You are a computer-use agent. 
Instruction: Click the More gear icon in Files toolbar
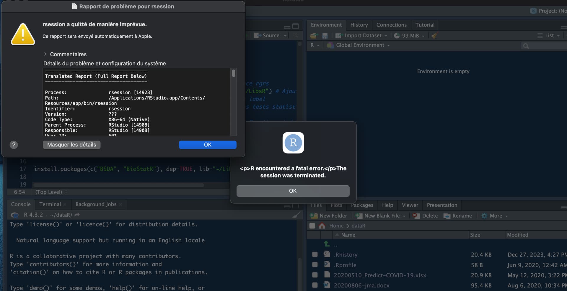484,216
